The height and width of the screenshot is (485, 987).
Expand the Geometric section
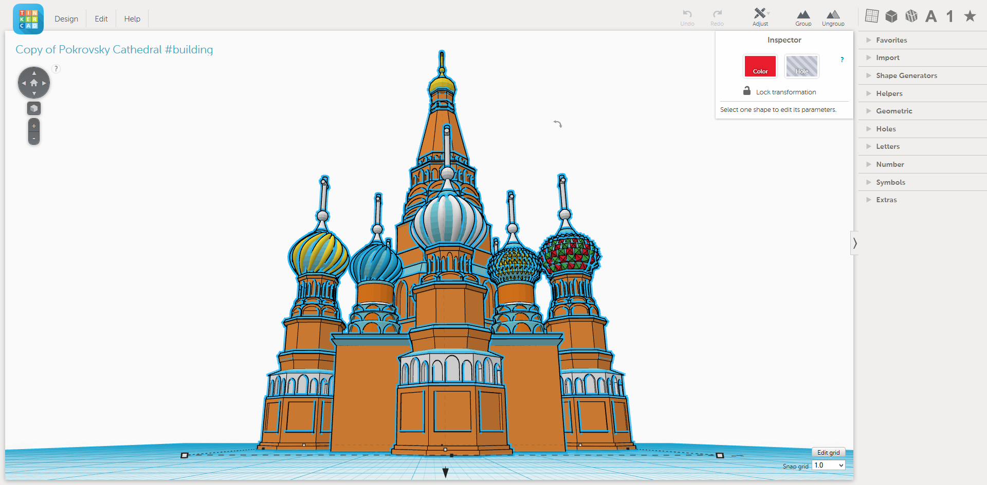(922, 111)
